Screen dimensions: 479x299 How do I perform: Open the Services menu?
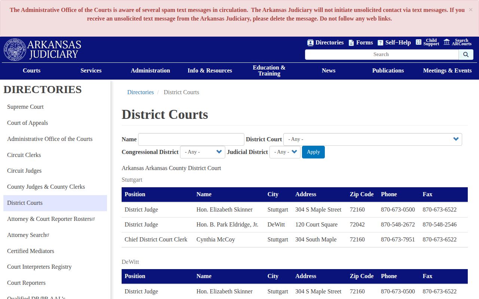(x=91, y=71)
